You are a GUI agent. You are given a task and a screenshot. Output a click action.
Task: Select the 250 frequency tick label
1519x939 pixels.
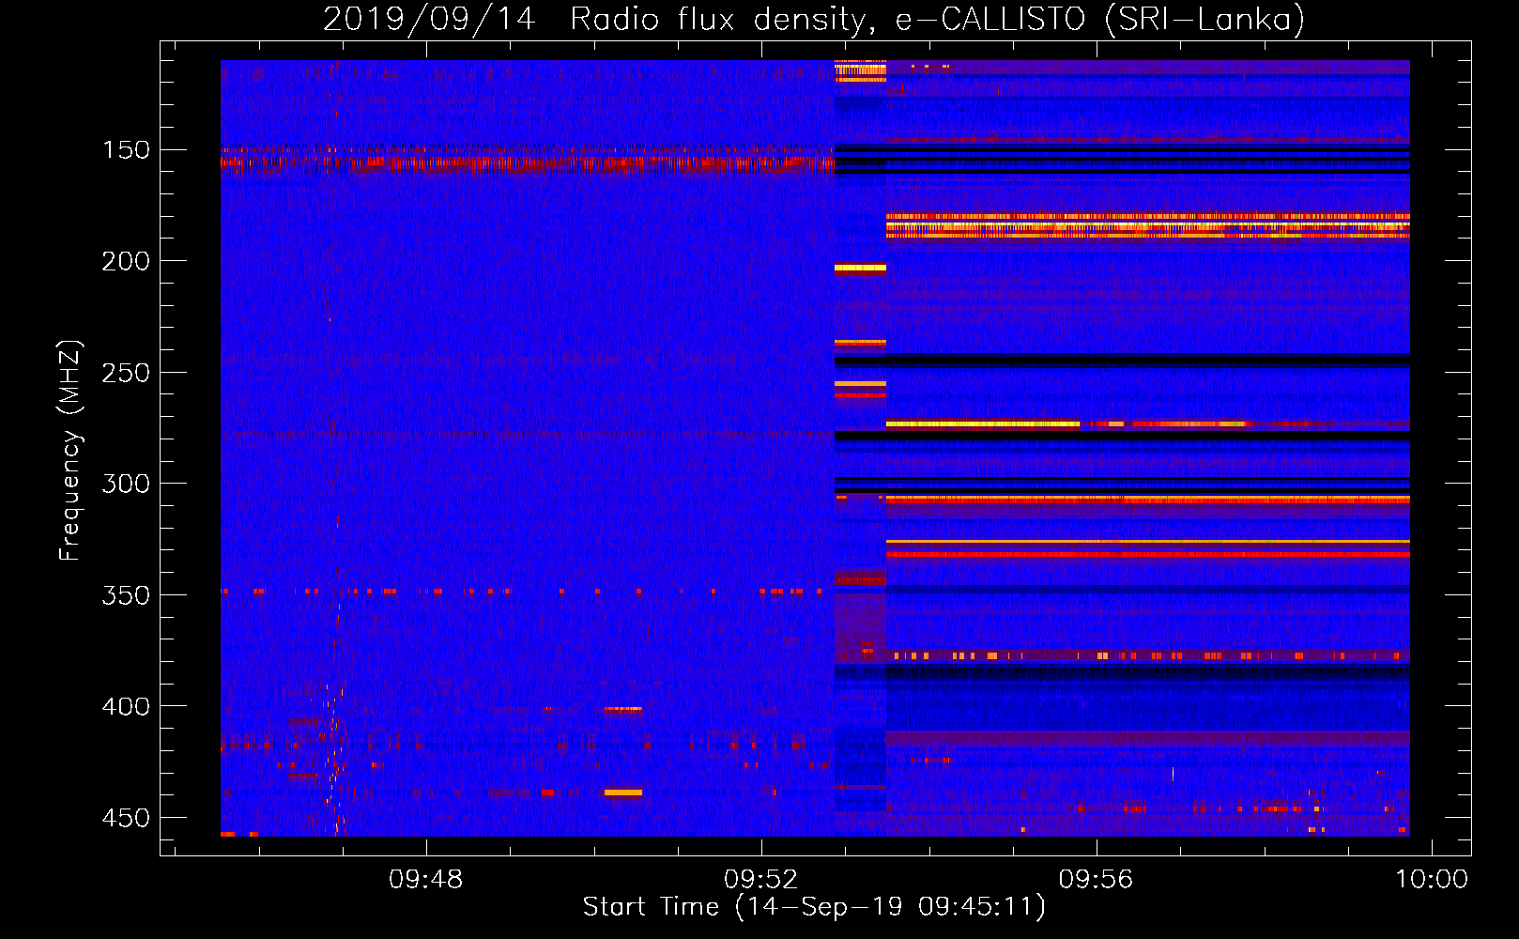(x=126, y=373)
